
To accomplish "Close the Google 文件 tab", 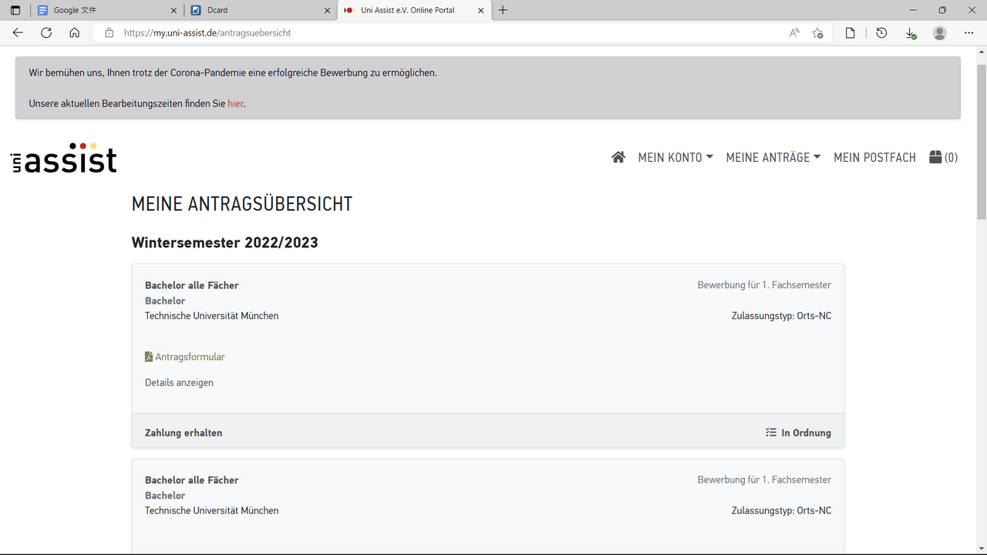I will coord(173,10).
